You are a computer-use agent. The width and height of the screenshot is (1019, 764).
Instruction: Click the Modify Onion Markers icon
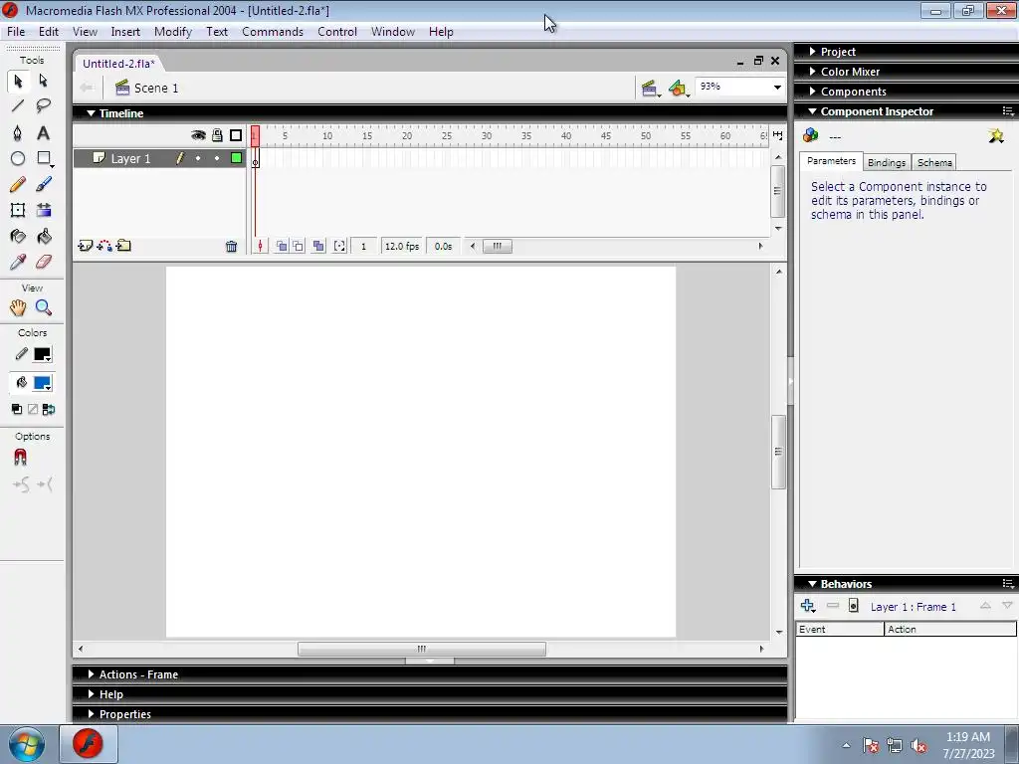coord(339,247)
